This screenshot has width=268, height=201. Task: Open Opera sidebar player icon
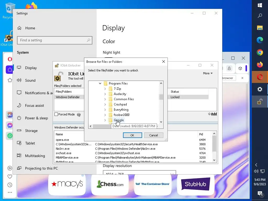click(10, 168)
